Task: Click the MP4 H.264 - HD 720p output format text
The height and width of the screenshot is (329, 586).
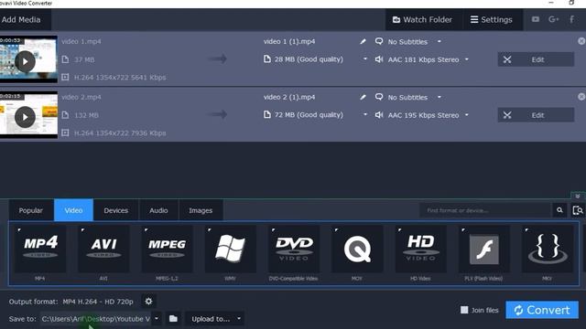Action: [x=98, y=302]
